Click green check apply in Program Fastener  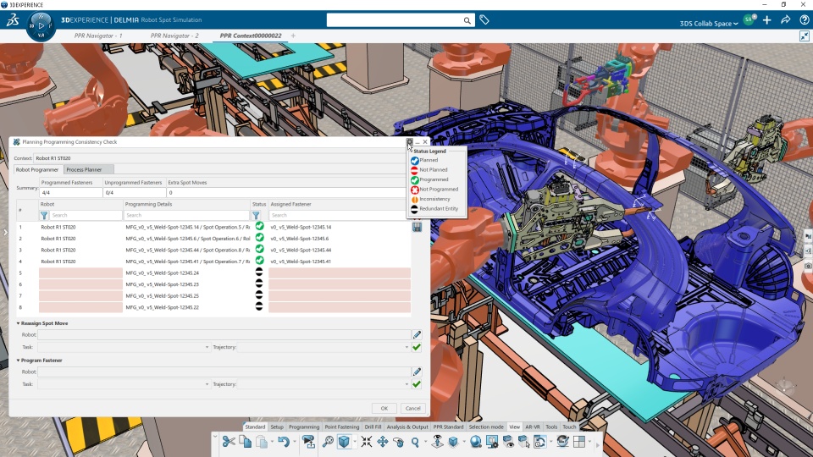(417, 384)
